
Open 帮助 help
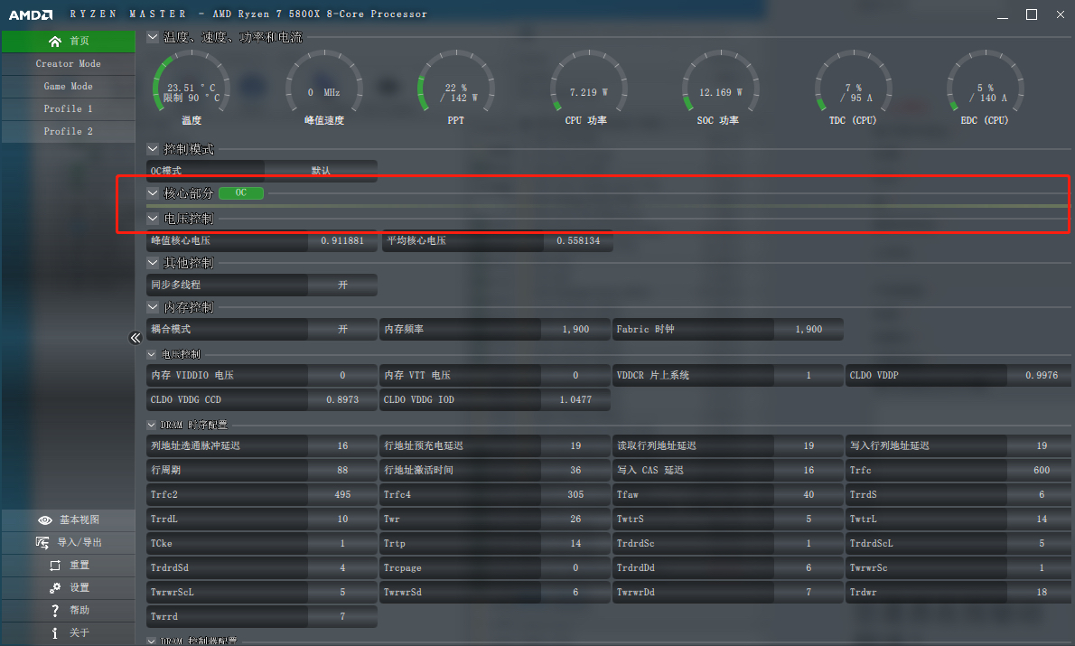click(x=69, y=611)
